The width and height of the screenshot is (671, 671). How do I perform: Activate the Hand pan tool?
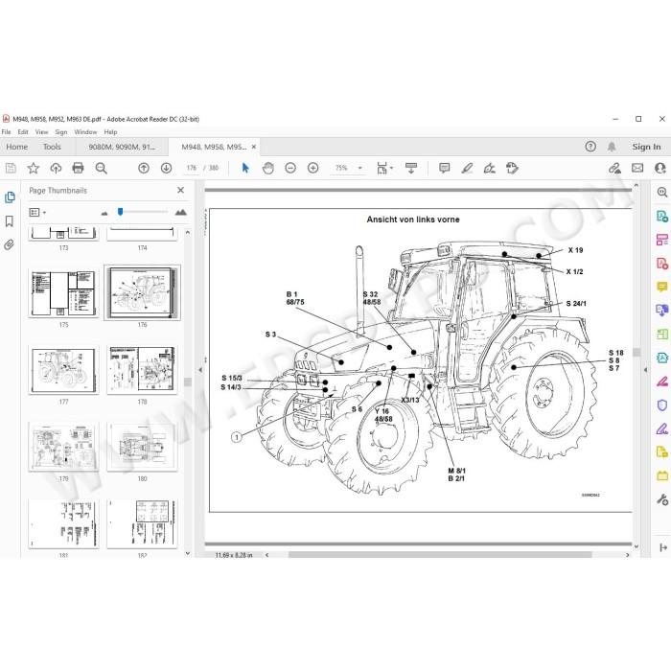tap(268, 168)
